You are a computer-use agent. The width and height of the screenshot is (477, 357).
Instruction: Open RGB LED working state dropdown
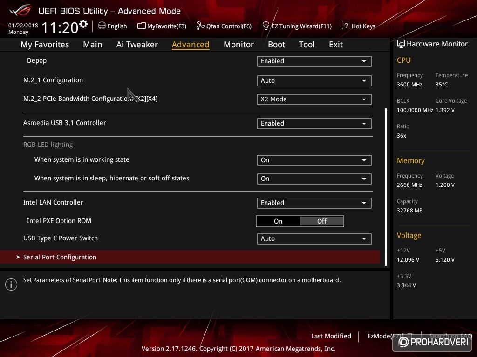pyautogui.click(x=314, y=160)
